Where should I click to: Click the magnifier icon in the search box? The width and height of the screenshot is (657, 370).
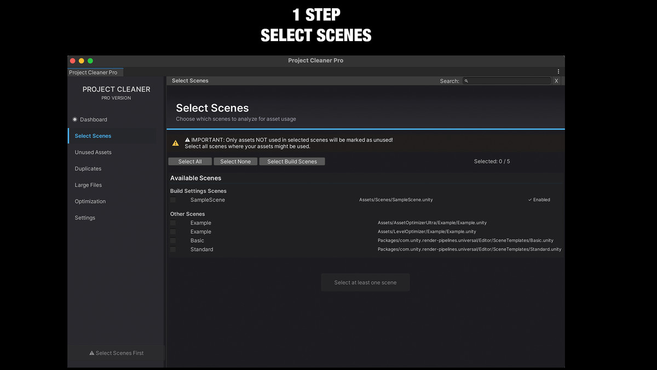coord(466,81)
